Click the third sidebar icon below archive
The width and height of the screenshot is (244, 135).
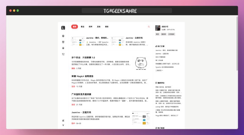point(63,48)
